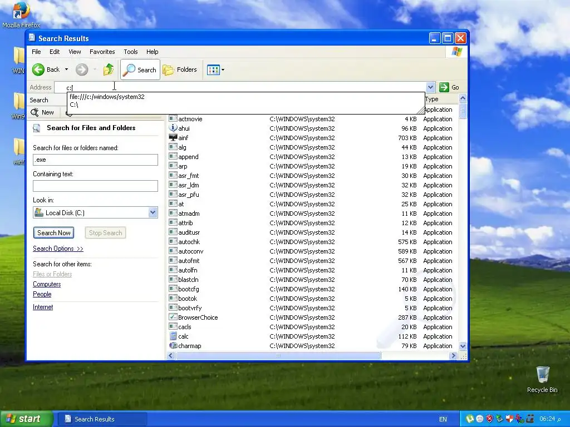This screenshot has width=570, height=427.
Task: Open the Computers search link
Action: click(x=47, y=284)
